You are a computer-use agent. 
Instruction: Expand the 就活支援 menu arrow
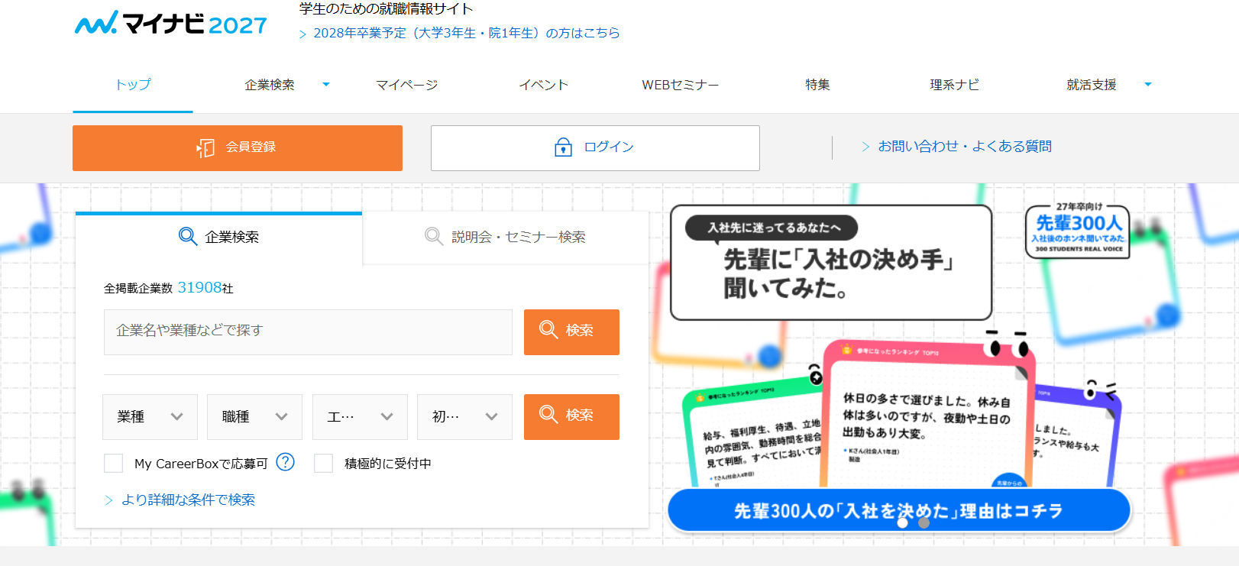click(1147, 85)
